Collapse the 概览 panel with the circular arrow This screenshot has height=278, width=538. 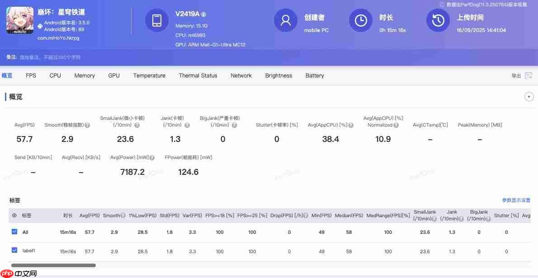pyautogui.click(x=529, y=96)
